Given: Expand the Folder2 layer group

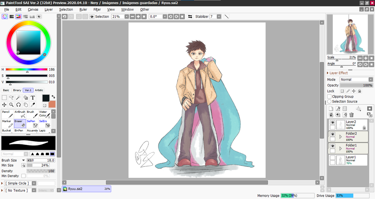Looking at the screenshot, I should [340, 136].
